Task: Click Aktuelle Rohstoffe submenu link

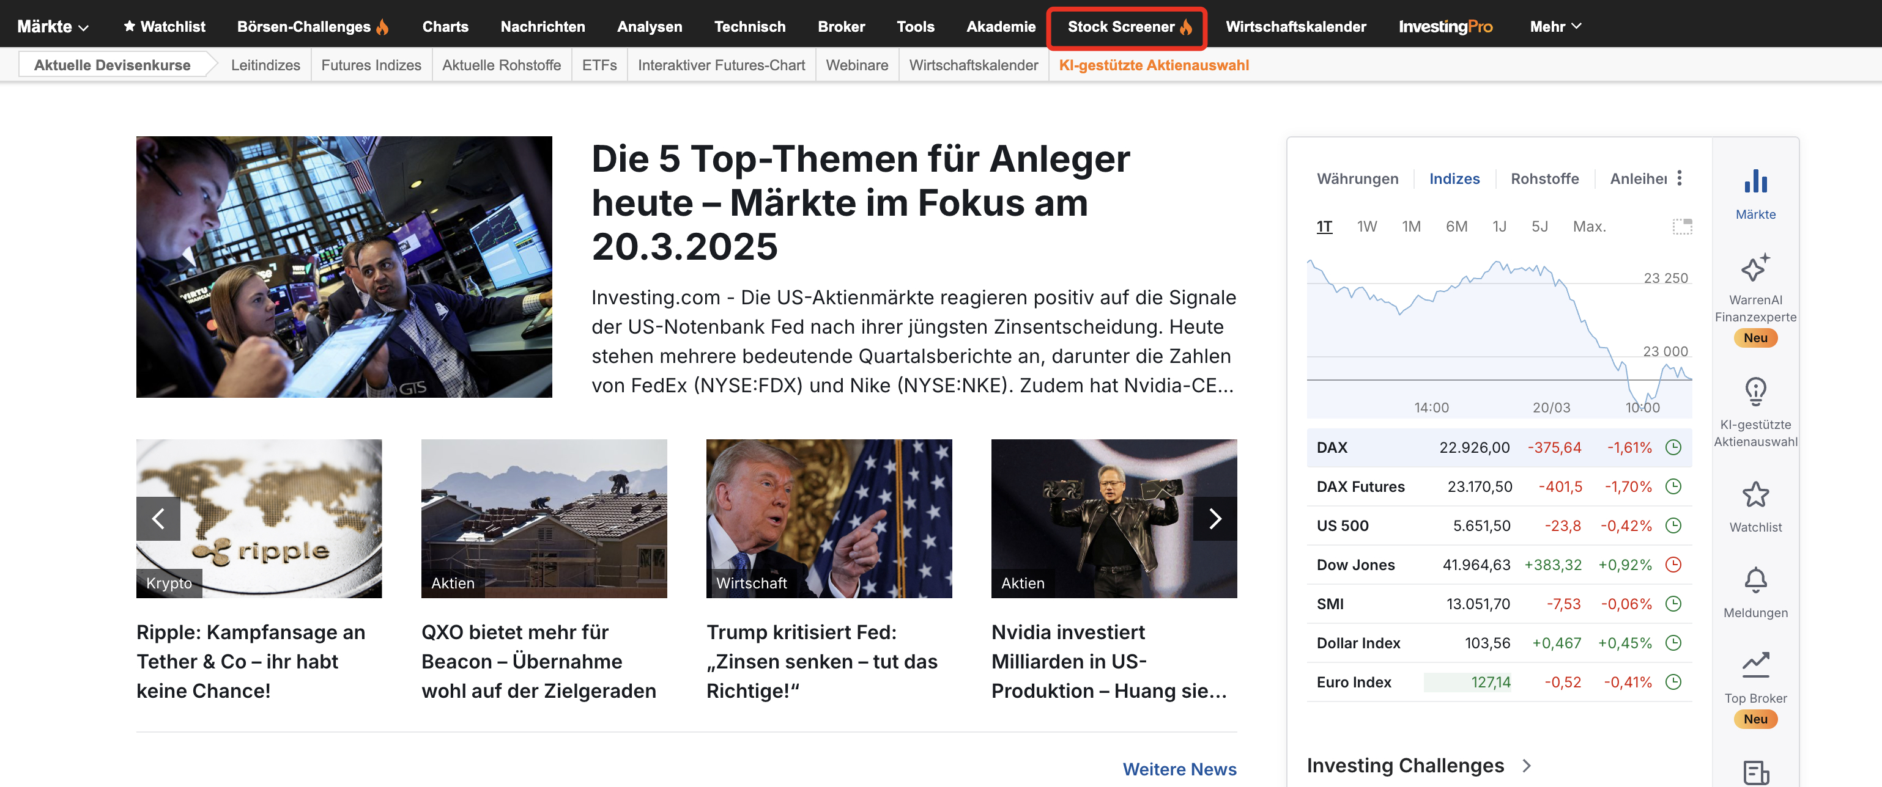Action: [501, 65]
